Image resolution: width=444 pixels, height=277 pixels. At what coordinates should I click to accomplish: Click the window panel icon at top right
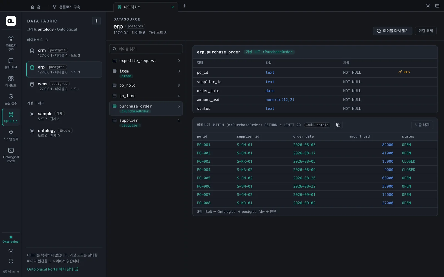tap(437, 6)
